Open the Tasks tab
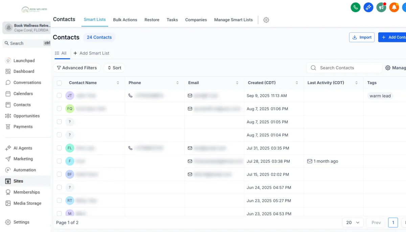 [x=172, y=20]
